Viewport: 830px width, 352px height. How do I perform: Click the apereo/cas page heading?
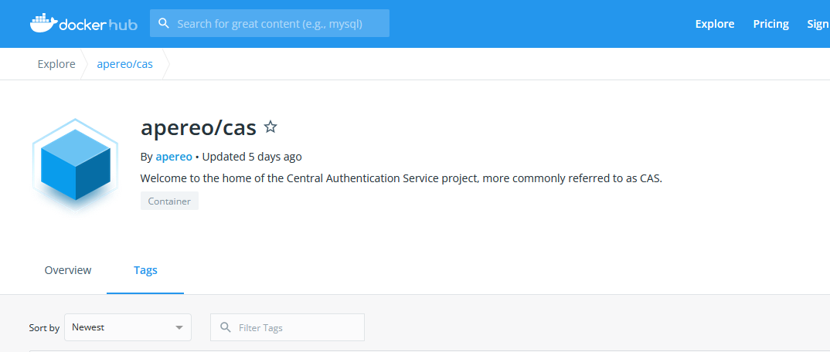click(x=198, y=127)
